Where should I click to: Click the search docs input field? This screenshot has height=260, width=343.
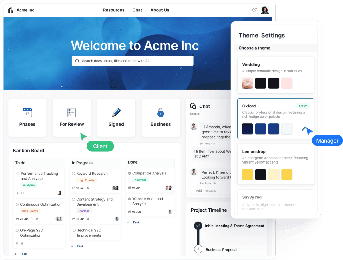point(132,61)
